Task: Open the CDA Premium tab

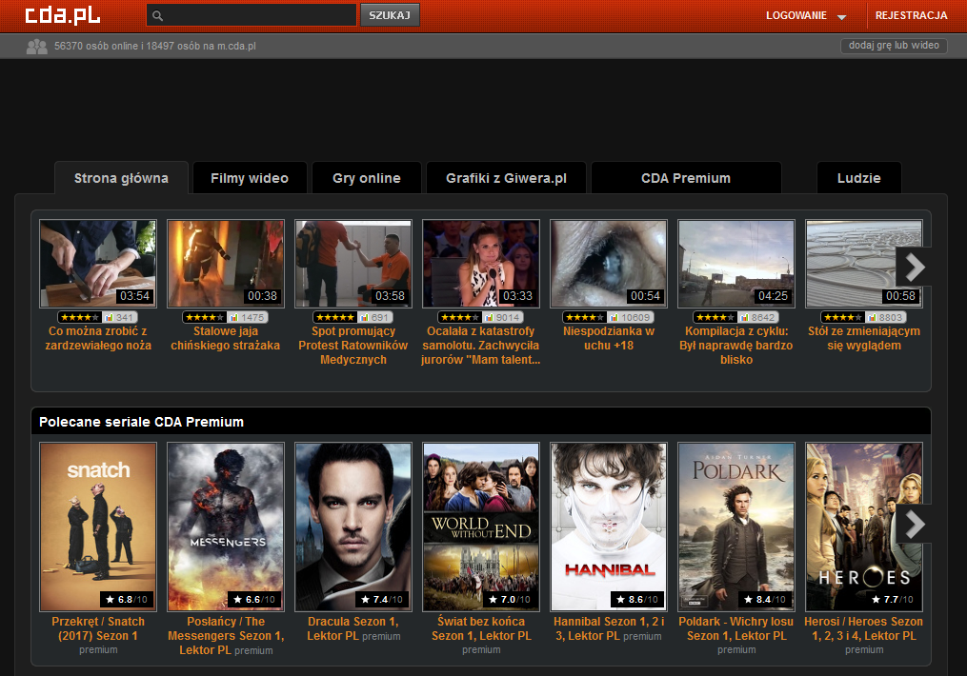Action: 685,178
